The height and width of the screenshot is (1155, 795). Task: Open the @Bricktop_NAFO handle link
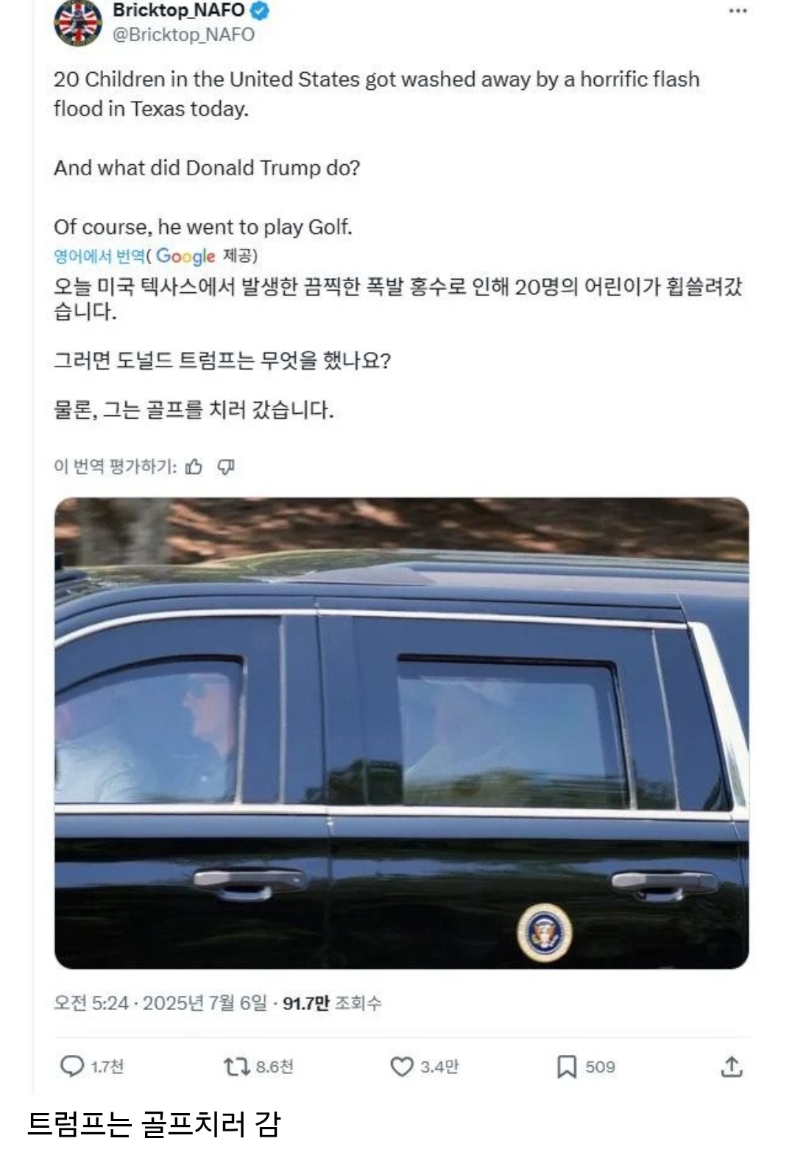click(183, 35)
